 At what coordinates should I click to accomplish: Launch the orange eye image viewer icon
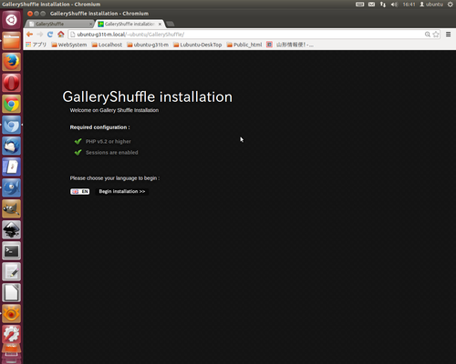click(12, 314)
